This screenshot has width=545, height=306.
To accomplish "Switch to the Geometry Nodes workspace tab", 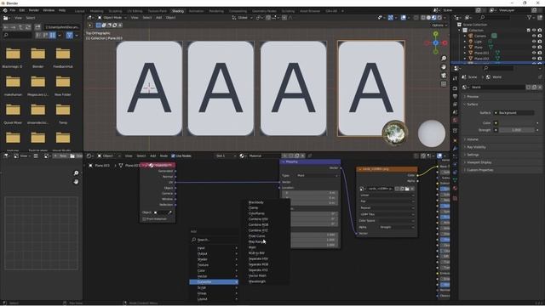I will coord(264,11).
